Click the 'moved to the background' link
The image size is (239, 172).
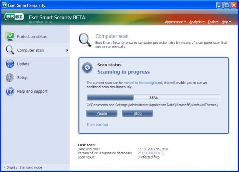(143, 83)
